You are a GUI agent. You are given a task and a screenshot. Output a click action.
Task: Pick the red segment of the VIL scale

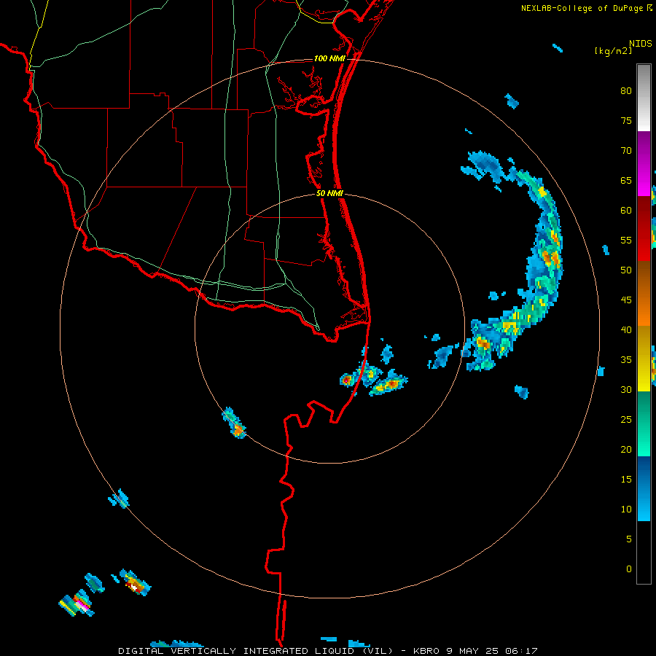(x=644, y=228)
